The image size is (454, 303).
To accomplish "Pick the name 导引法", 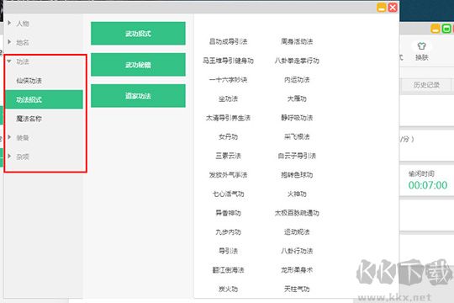I will (228, 251).
